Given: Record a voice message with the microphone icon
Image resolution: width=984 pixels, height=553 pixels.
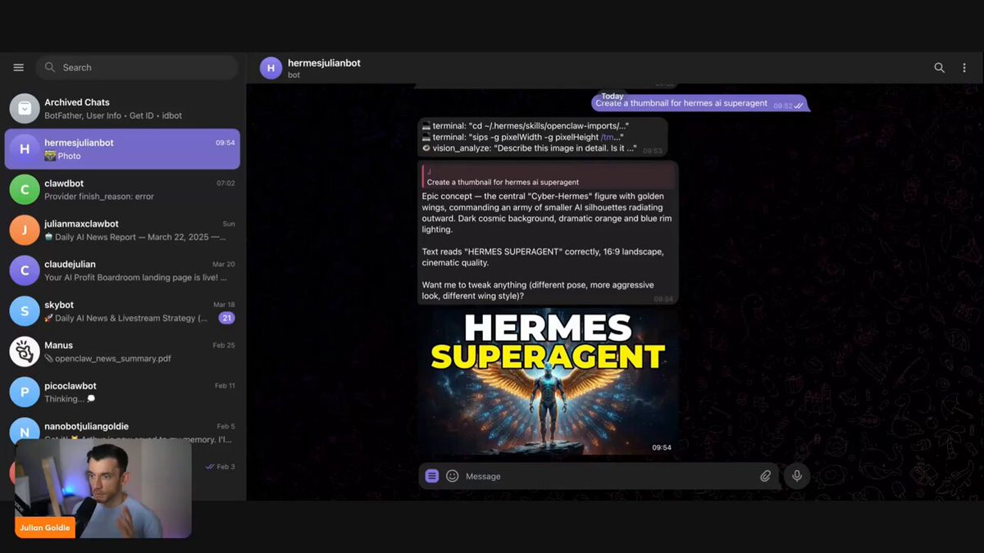Looking at the screenshot, I should point(796,476).
